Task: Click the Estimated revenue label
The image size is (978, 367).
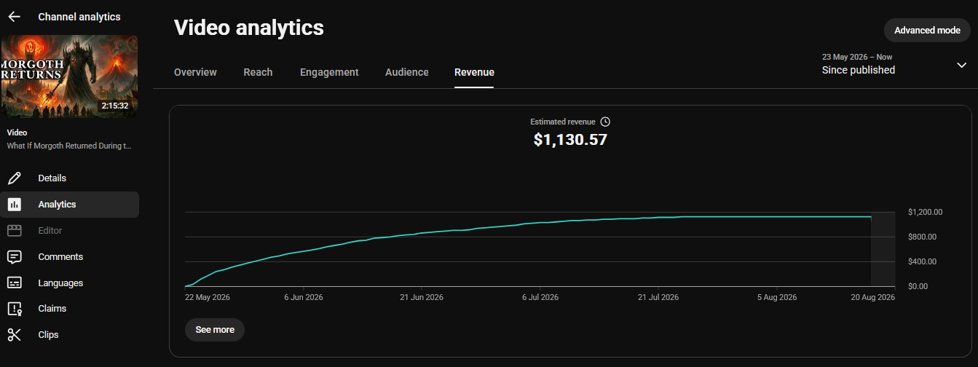Action: 563,122
